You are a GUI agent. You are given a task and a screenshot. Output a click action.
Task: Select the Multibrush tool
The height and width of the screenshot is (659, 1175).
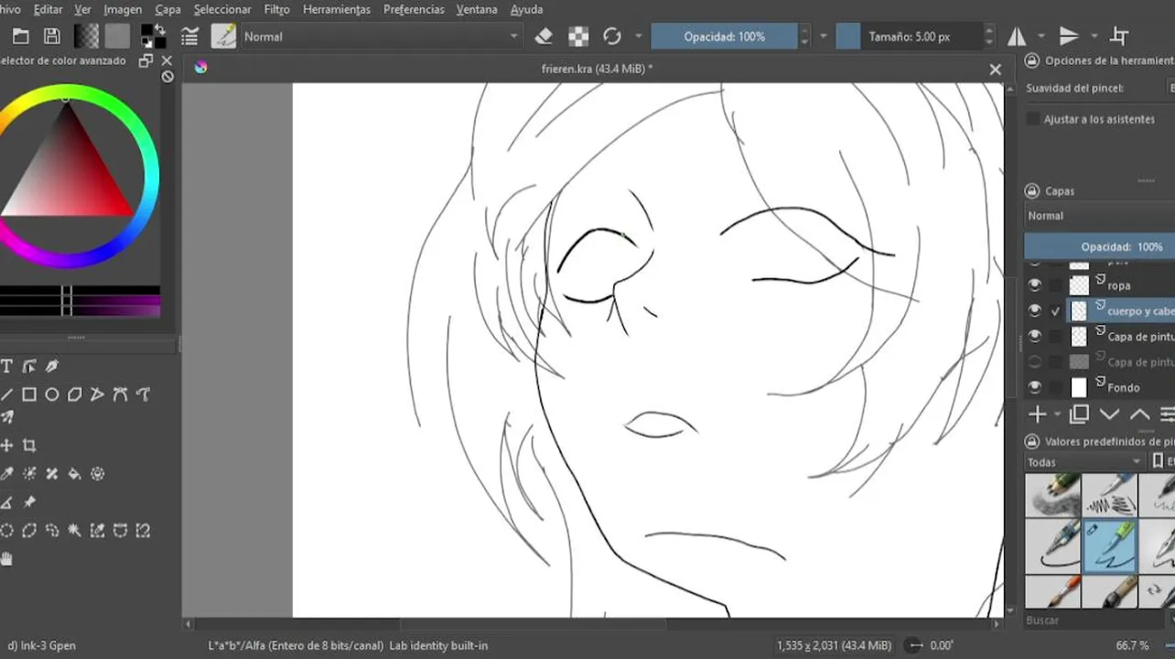tap(6, 417)
